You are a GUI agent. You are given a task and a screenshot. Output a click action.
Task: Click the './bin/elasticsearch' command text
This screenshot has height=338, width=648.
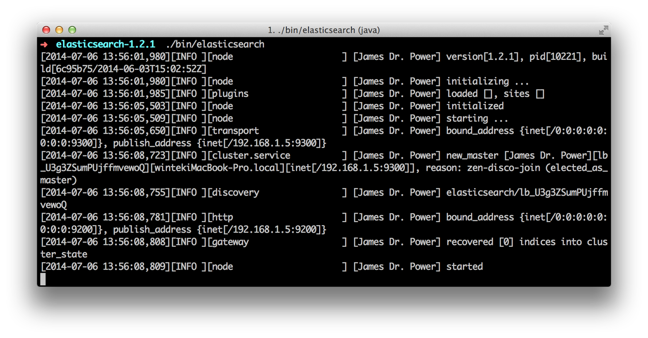click(x=215, y=44)
